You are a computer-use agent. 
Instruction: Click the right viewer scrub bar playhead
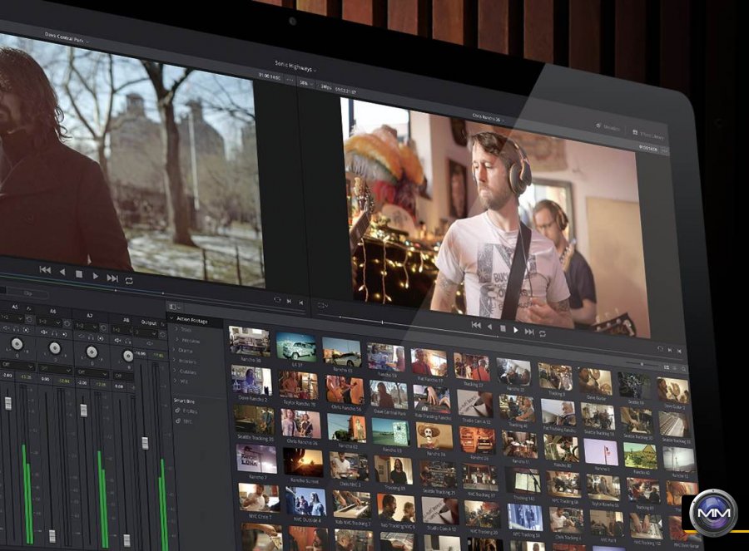pos(382,322)
